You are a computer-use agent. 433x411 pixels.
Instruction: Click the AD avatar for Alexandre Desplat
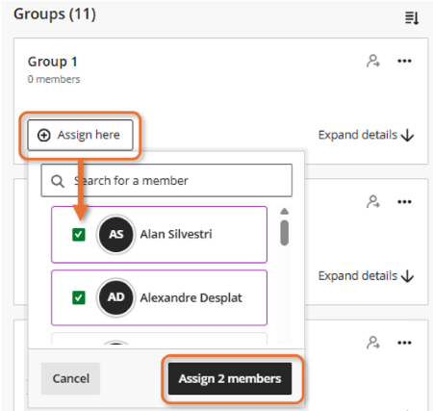(x=115, y=297)
